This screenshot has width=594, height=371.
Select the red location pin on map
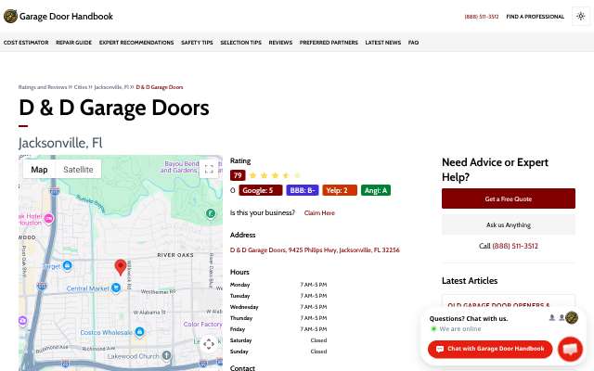tap(121, 267)
